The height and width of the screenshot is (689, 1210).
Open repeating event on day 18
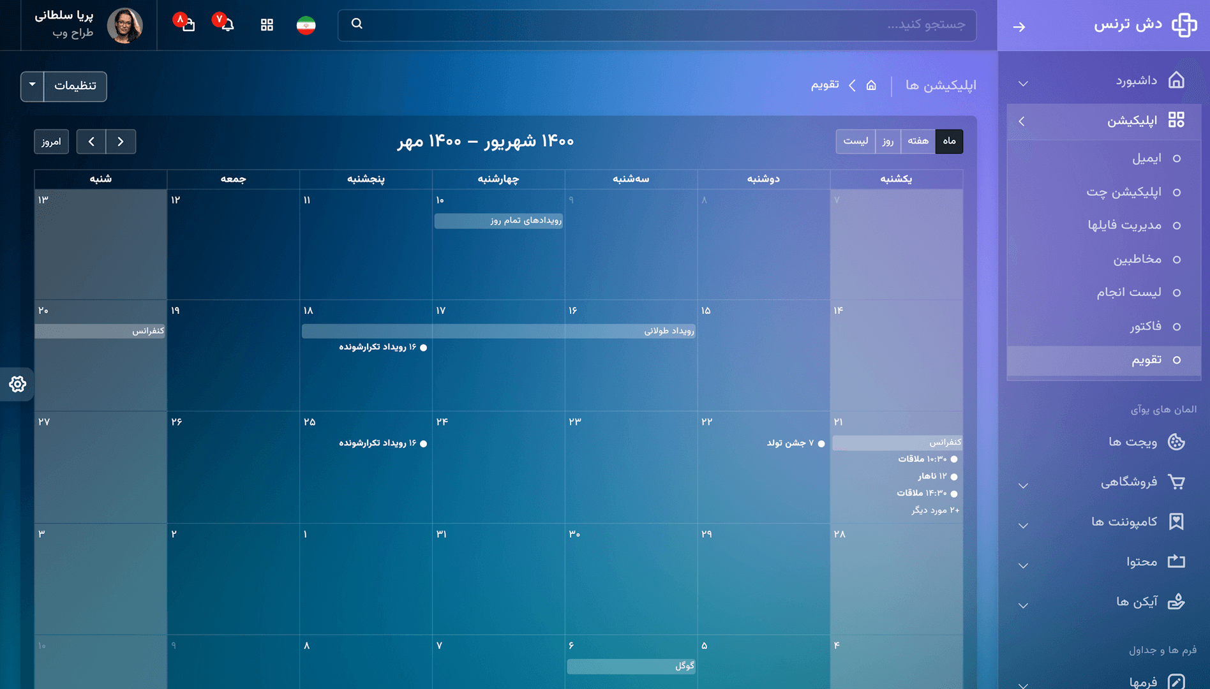pyautogui.click(x=383, y=347)
